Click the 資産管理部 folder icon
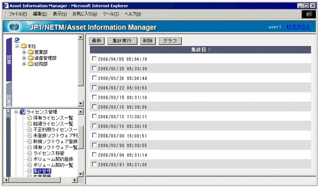This screenshot has width=319, height=188. point(31,58)
